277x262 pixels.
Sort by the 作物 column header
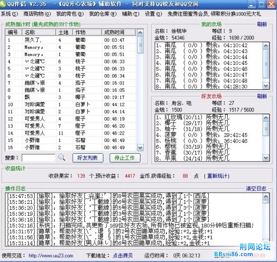(x=87, y=32)
